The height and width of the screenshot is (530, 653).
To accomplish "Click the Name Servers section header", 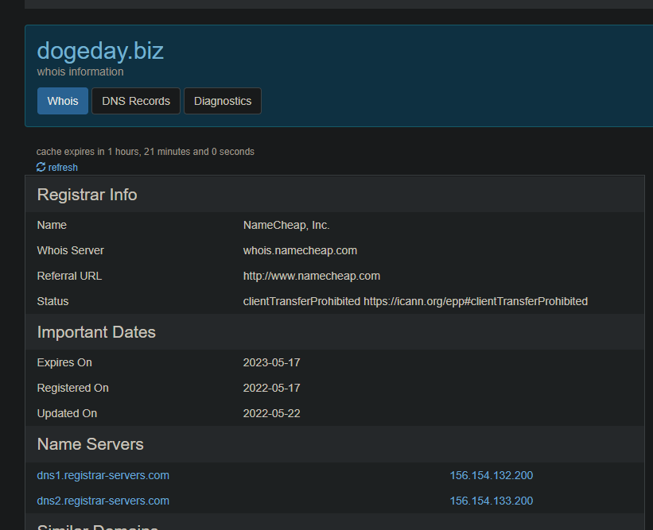I will [x=91, y=444].
